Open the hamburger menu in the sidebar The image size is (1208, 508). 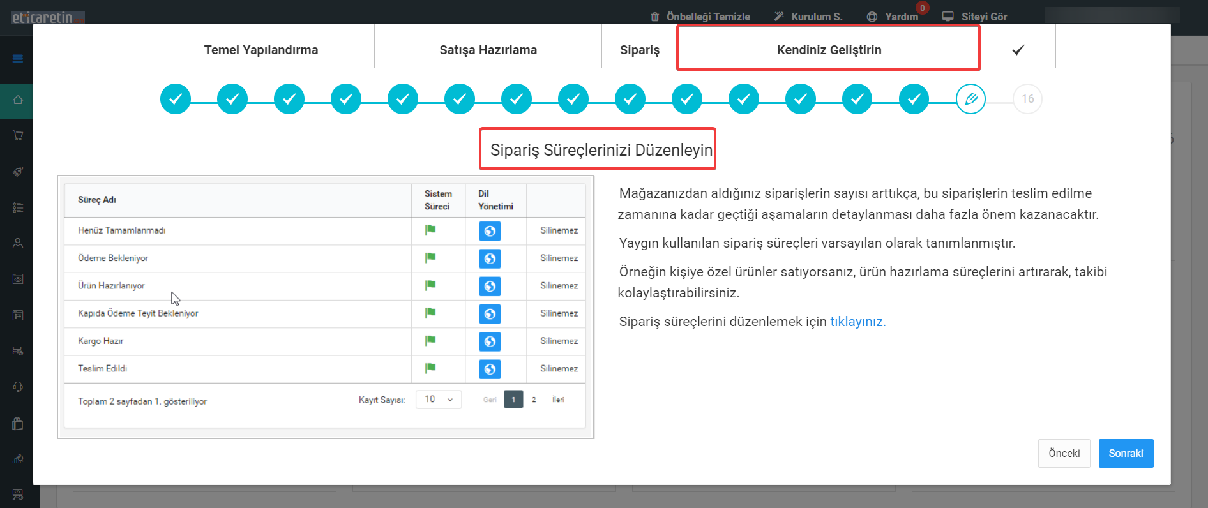pos(18,59)
